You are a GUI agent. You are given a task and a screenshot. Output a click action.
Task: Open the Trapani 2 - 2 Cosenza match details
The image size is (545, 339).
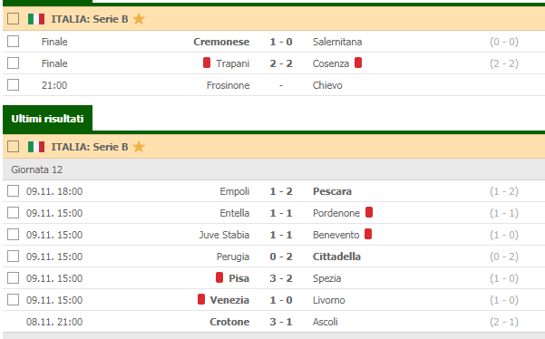coord(274,63)
